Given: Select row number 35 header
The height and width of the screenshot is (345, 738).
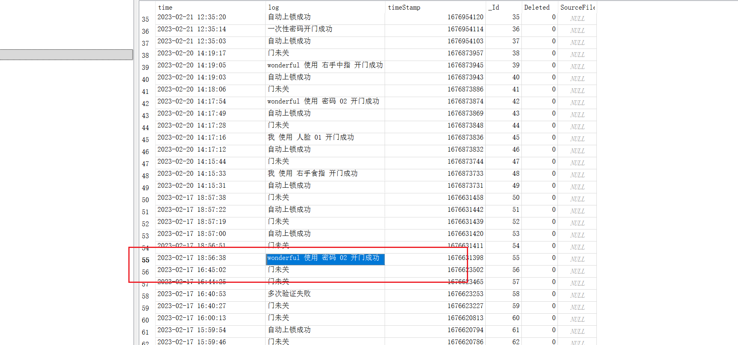Looking at the screenshot, I should (145, 19).
